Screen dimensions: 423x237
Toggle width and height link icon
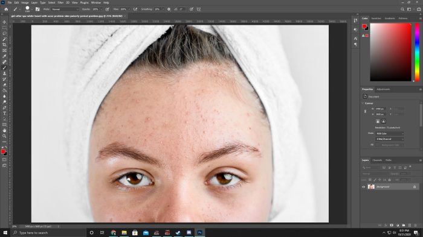tap(365, 112)
